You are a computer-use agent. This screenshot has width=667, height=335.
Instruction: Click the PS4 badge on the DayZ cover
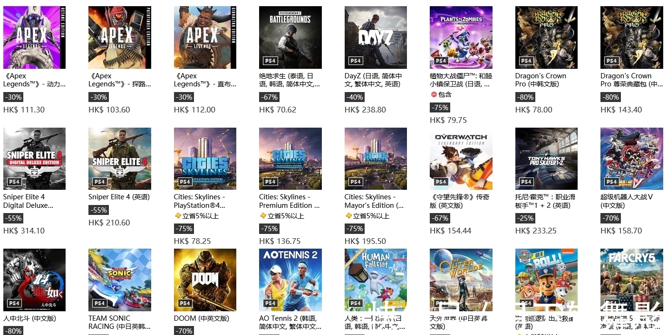tap(356, 61)
